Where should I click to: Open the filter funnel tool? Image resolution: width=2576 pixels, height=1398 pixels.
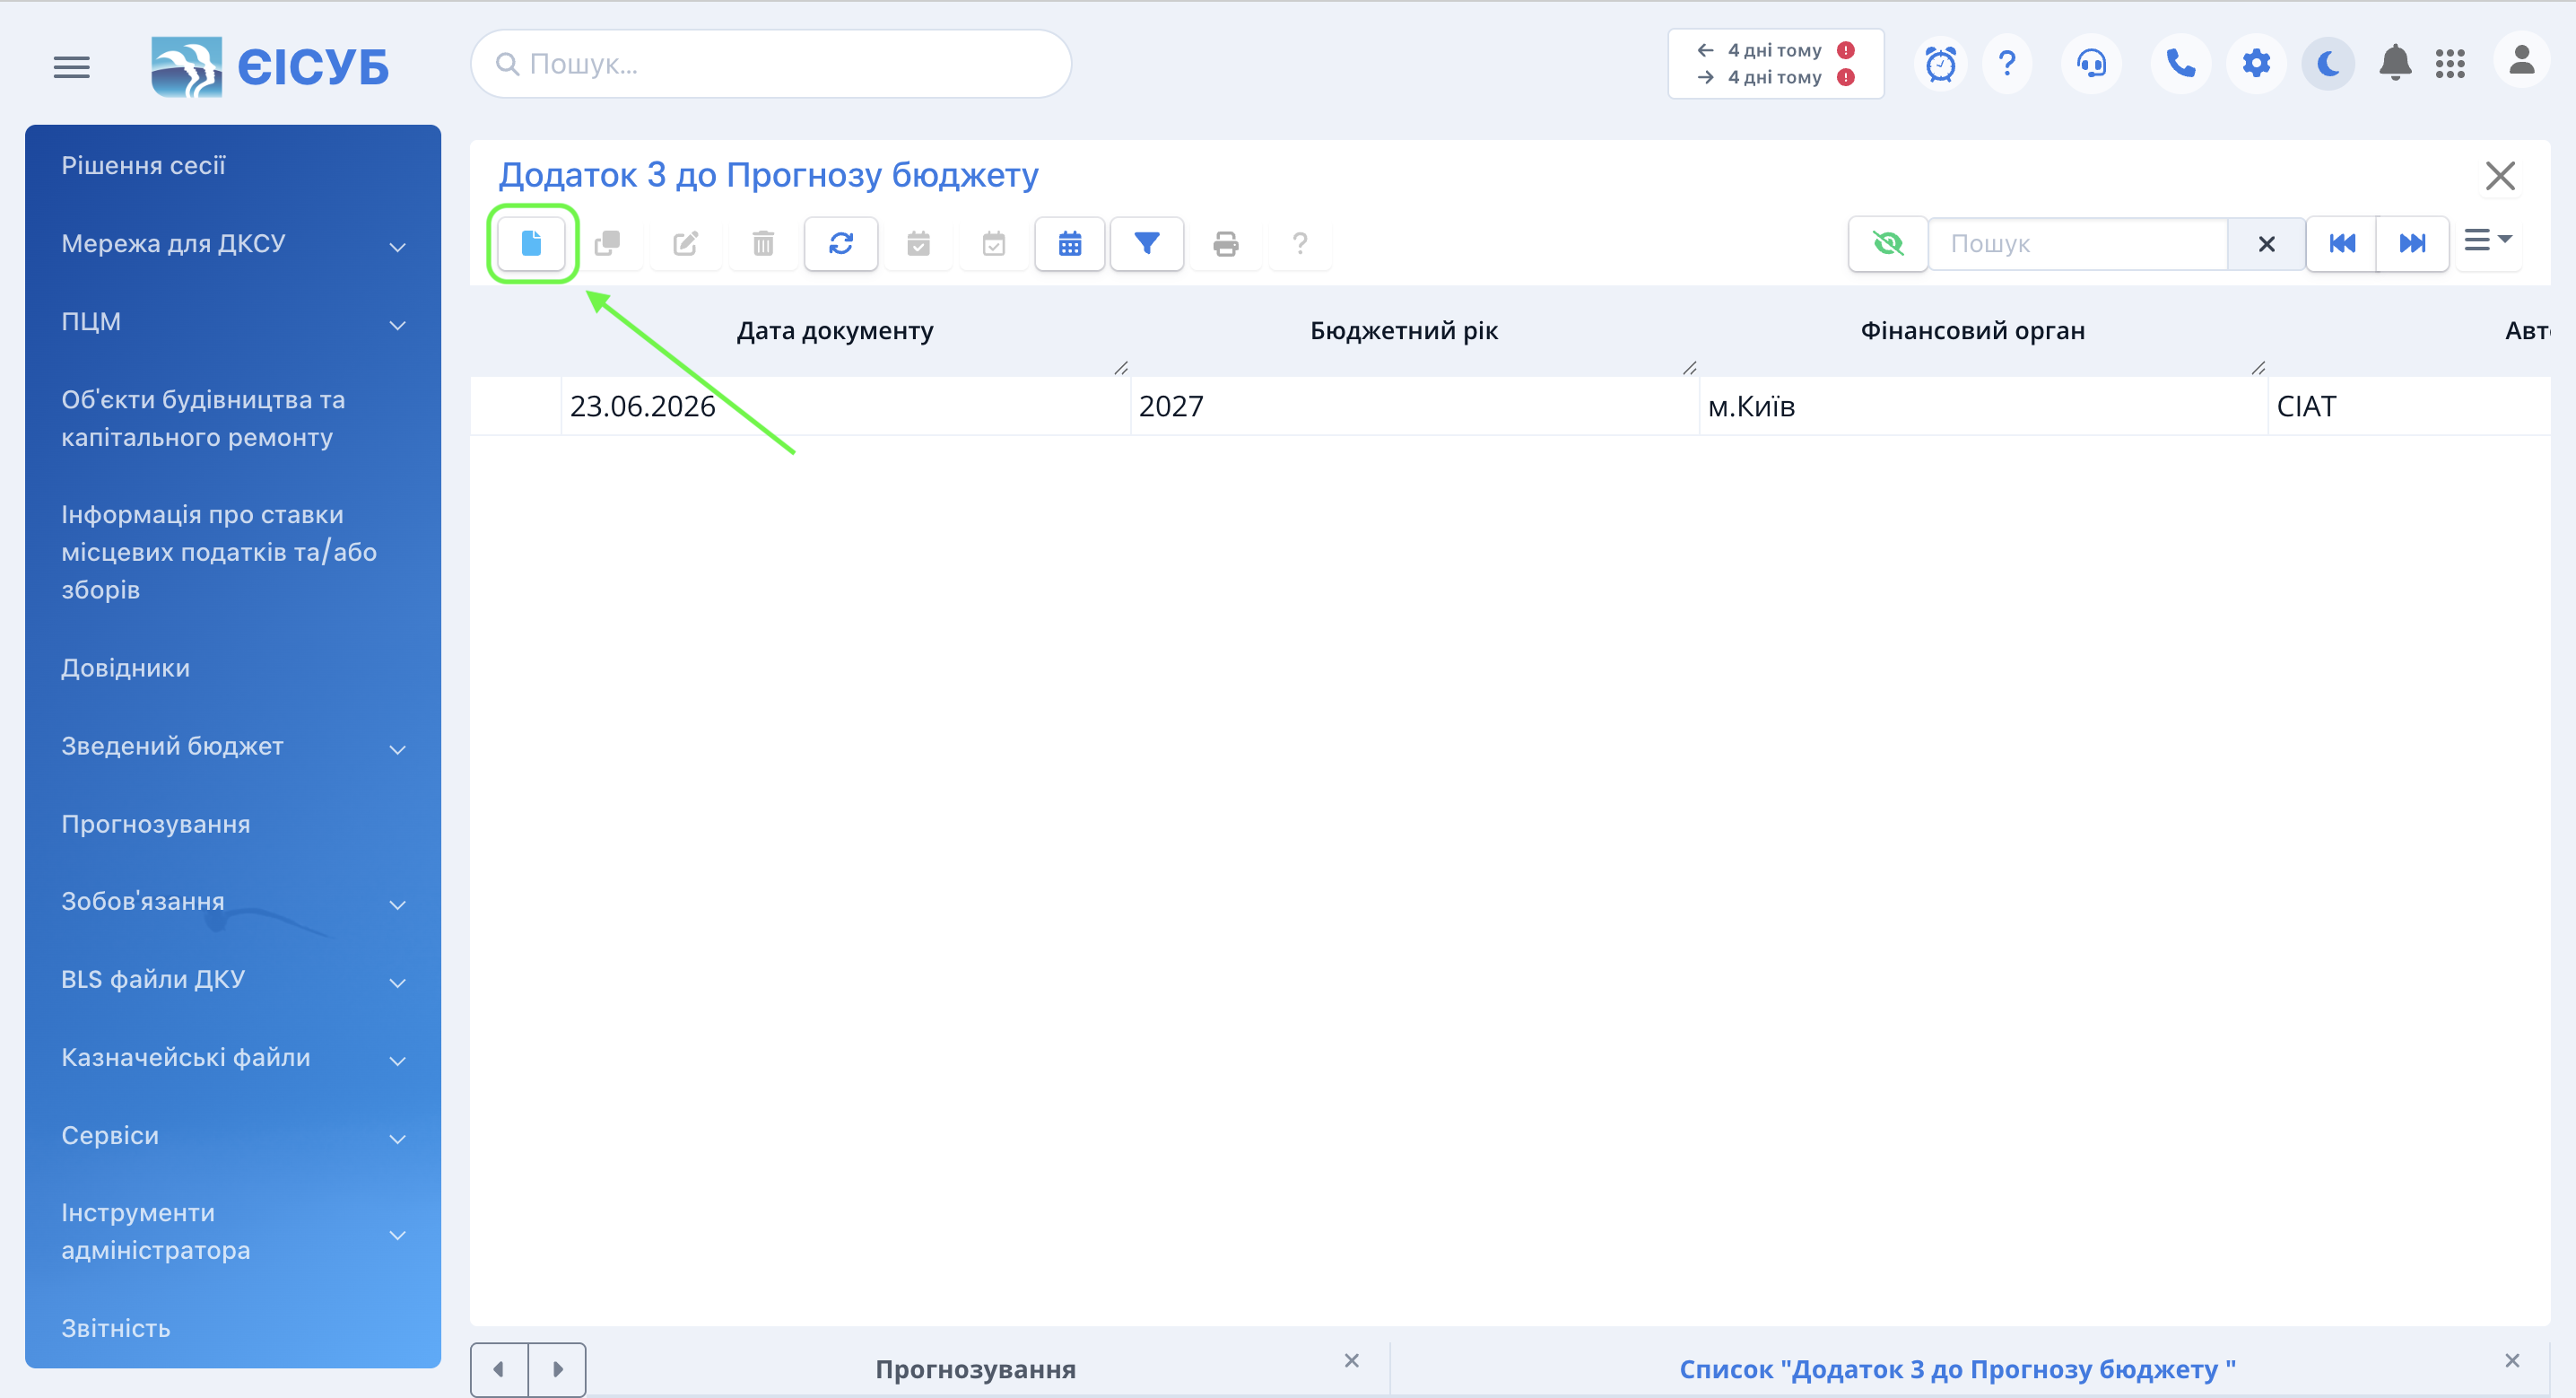click(x=1147, y=243)
